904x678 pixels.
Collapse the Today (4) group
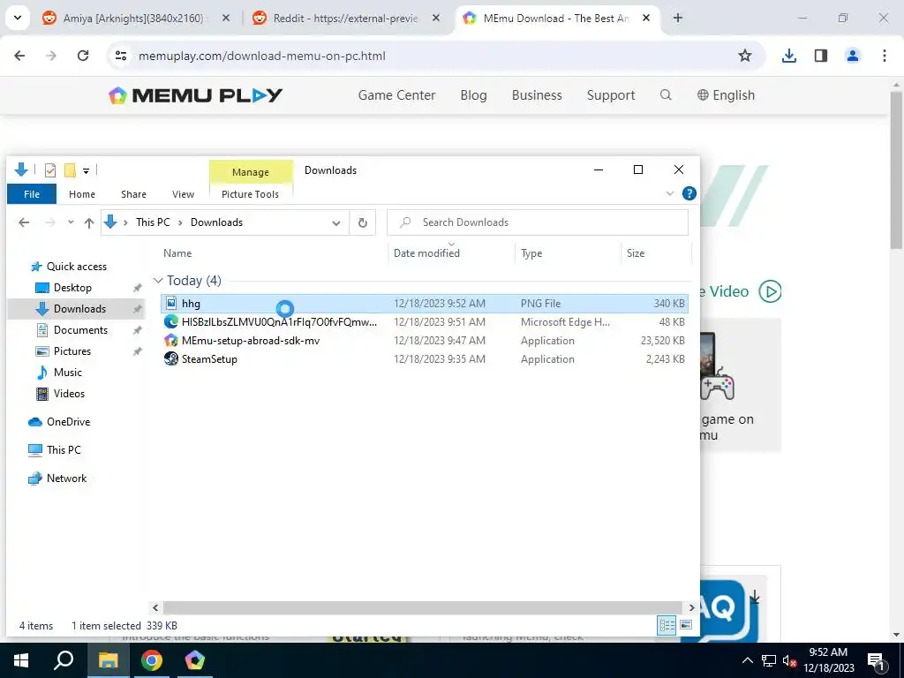pyautogui.click(x=158, y=281)
